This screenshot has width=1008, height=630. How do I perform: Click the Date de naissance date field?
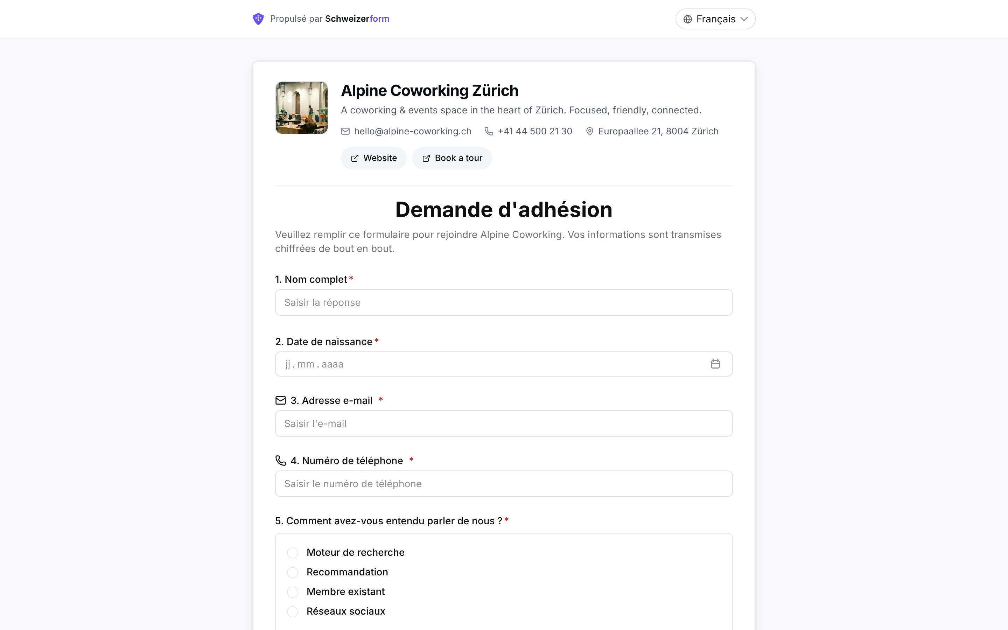tap(504, 364)
